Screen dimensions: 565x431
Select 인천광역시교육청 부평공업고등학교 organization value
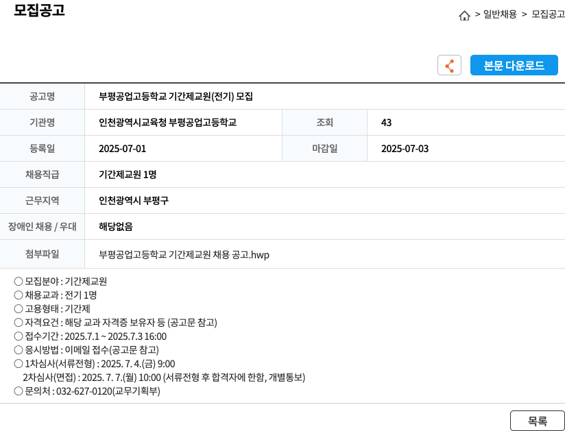(x=167, y=123)
